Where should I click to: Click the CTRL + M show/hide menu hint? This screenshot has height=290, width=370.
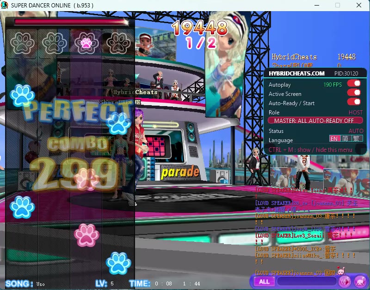pyautogui.click(x=310, y=150)
